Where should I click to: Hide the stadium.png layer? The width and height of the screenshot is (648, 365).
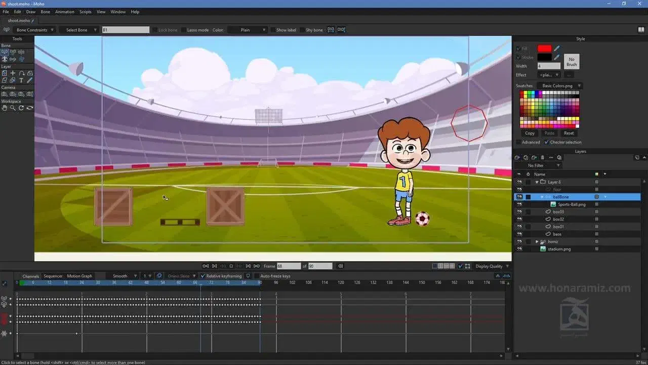[519, 249]
